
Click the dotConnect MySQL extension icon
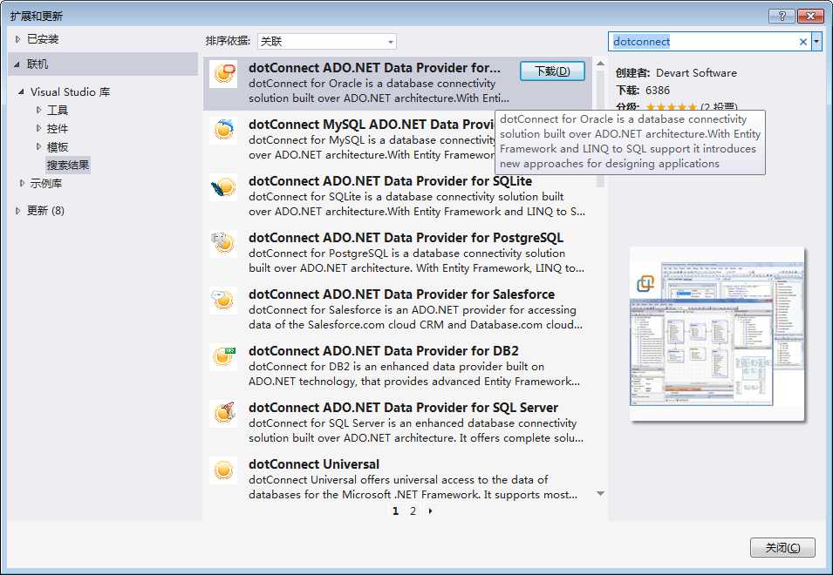(223, 130)
